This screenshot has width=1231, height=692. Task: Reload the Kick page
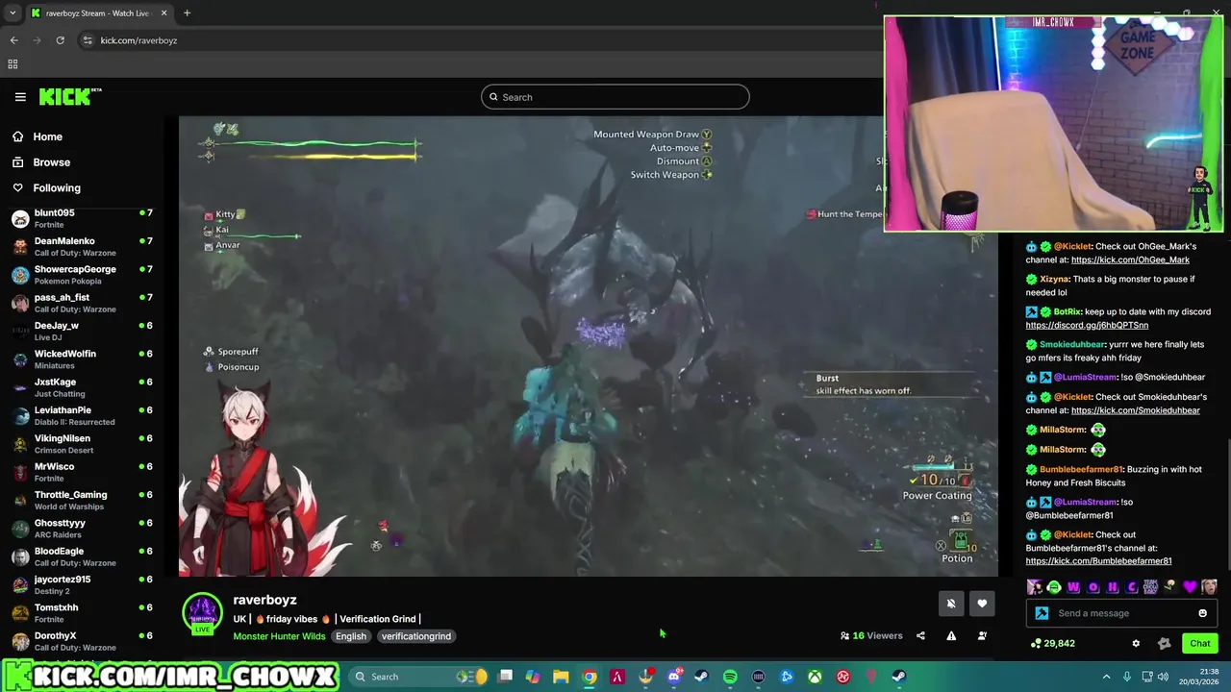point(60,40)
